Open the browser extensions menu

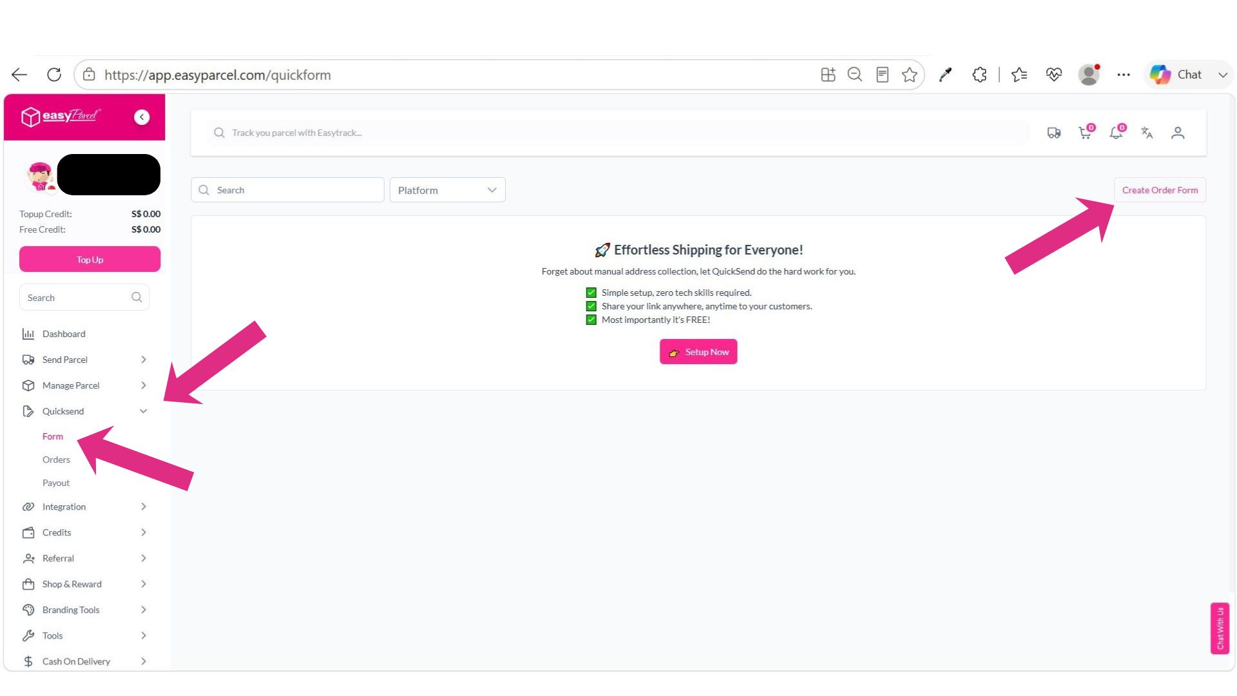(x=979, y=75)
